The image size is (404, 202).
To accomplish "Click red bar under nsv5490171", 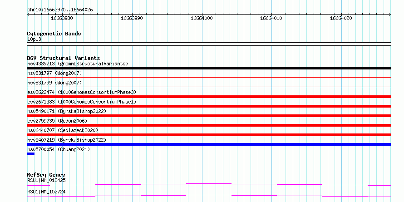I will pos(209,116).
